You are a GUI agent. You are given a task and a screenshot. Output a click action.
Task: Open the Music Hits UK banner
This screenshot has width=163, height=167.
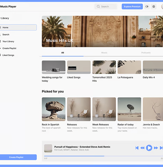[x=102, y=31]
